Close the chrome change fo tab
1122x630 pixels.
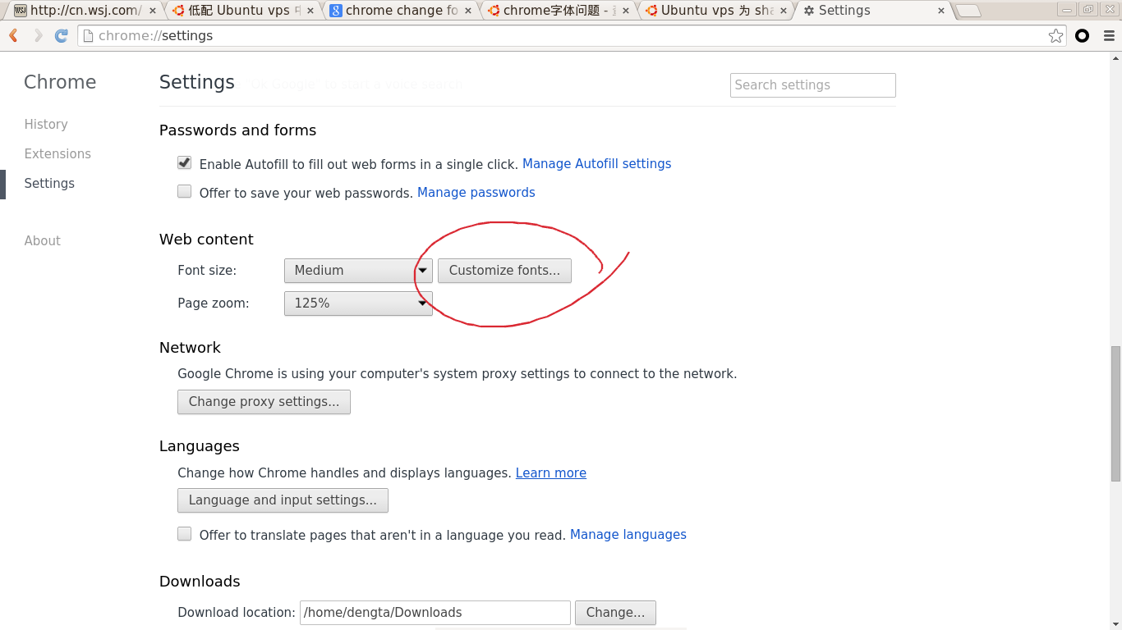pos(468,11)
